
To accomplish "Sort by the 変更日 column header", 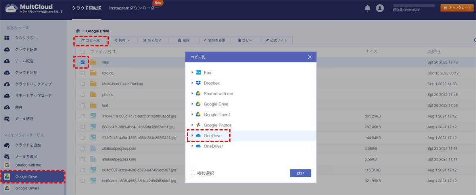I will (434, 52).
